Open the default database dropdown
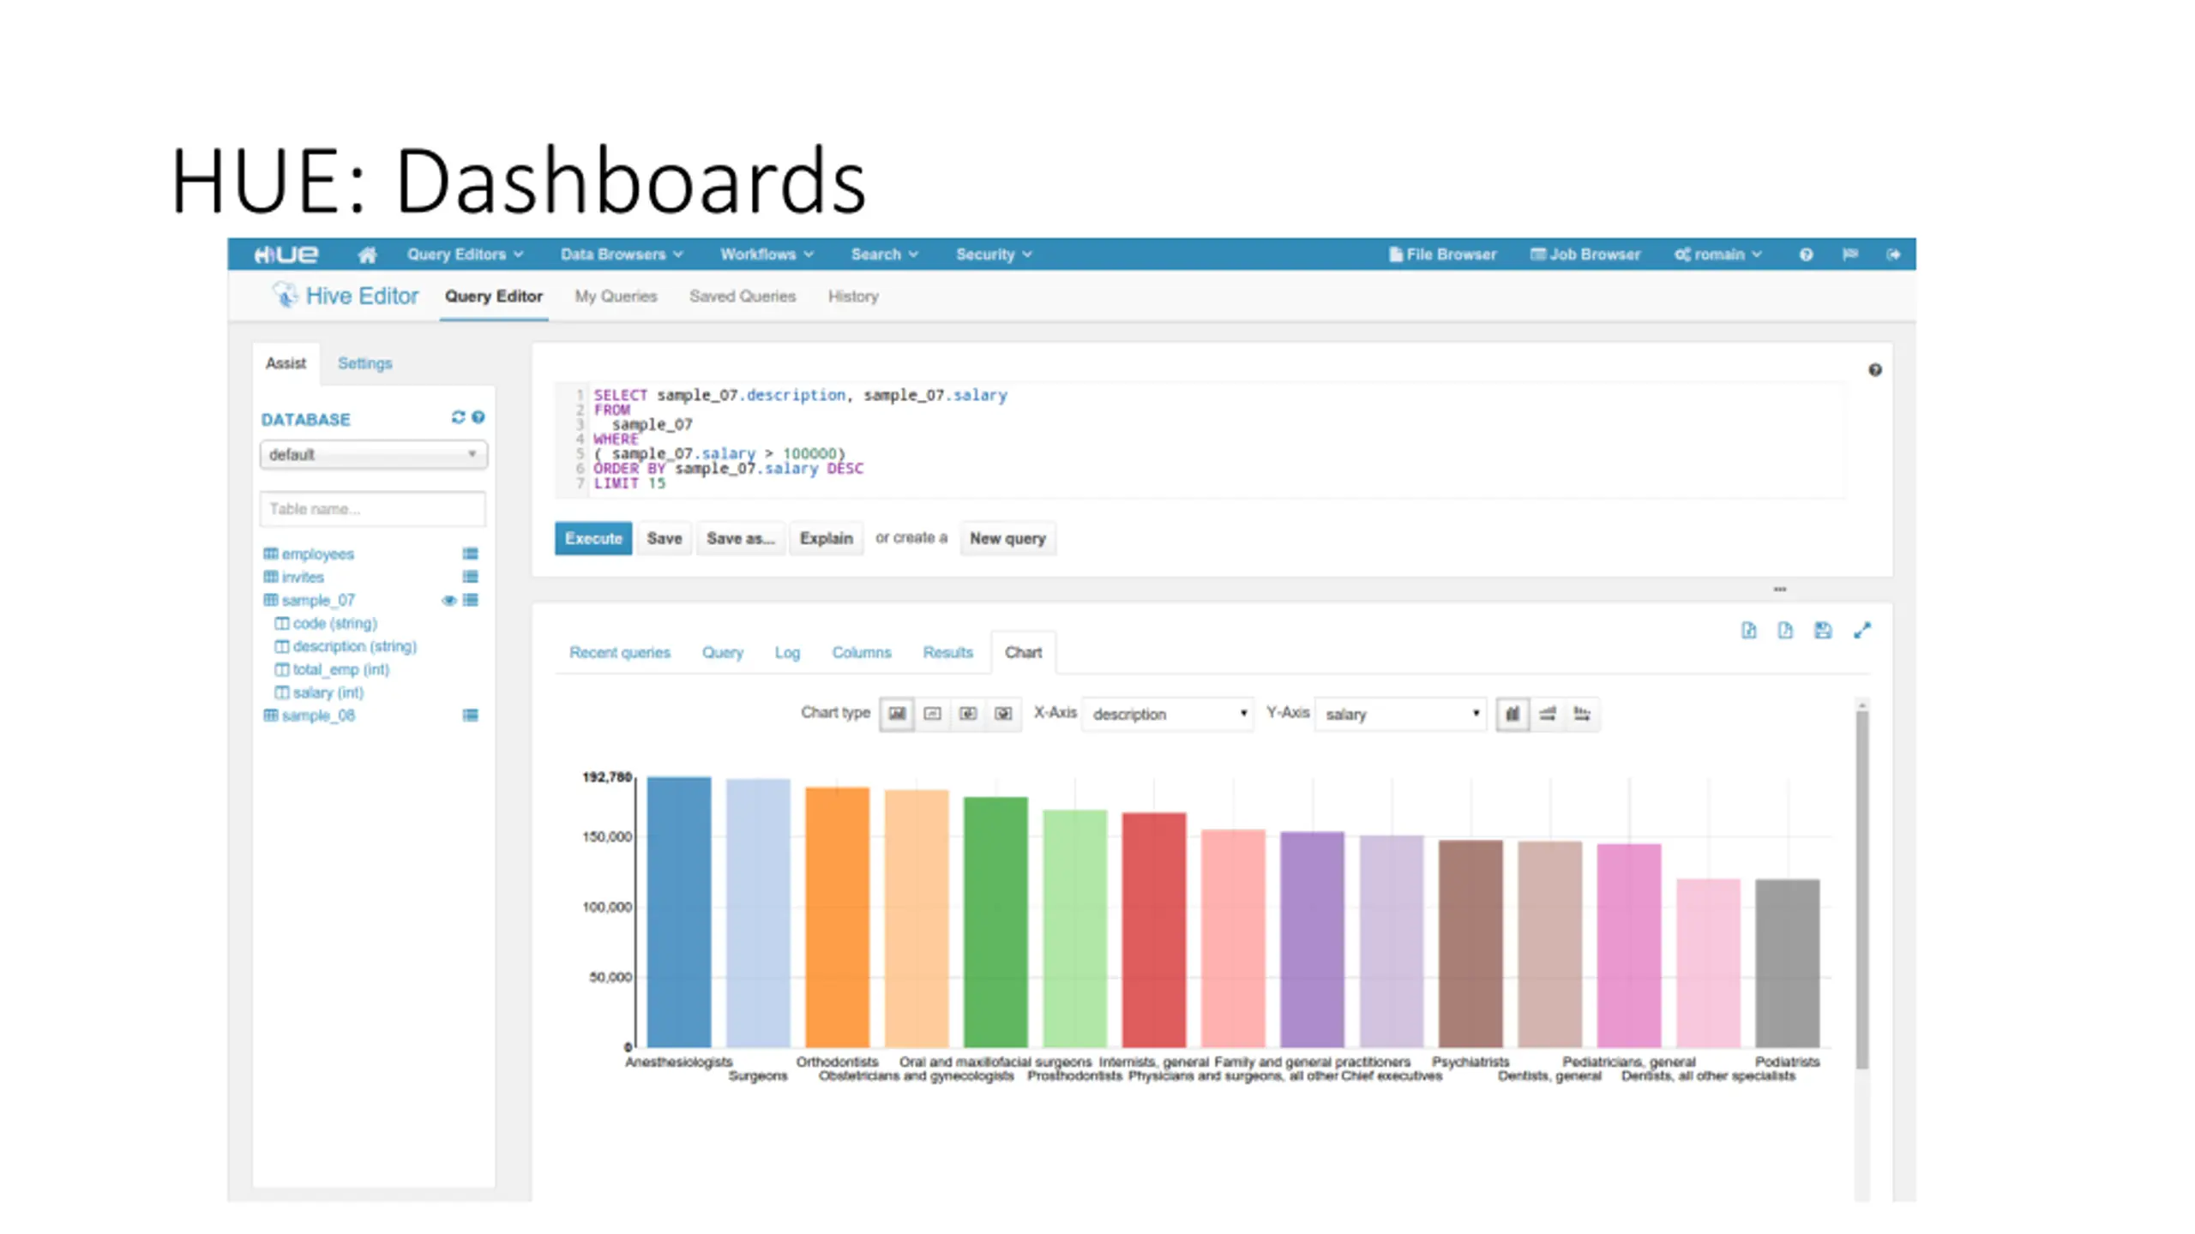This screenshot has width=2195, height=1234. [x=373, y=454]
